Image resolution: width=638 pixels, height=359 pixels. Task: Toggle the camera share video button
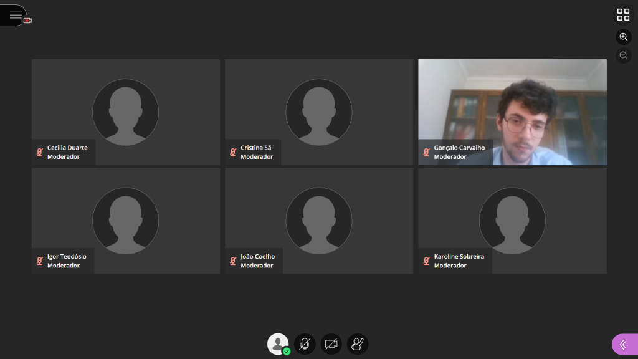[331, 343]
